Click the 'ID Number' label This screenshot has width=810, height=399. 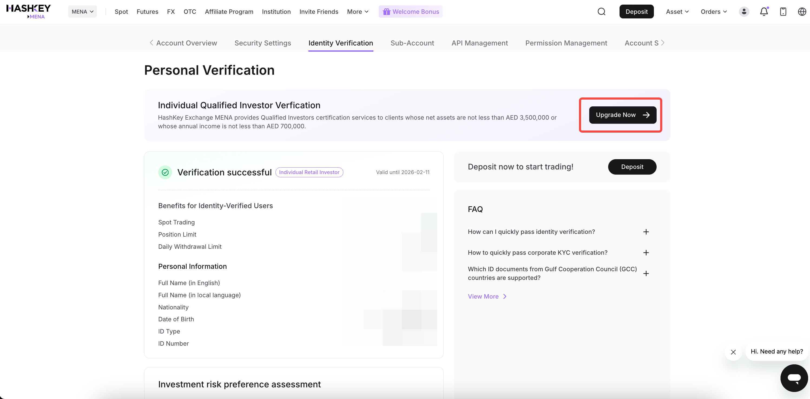pos(174,344)
